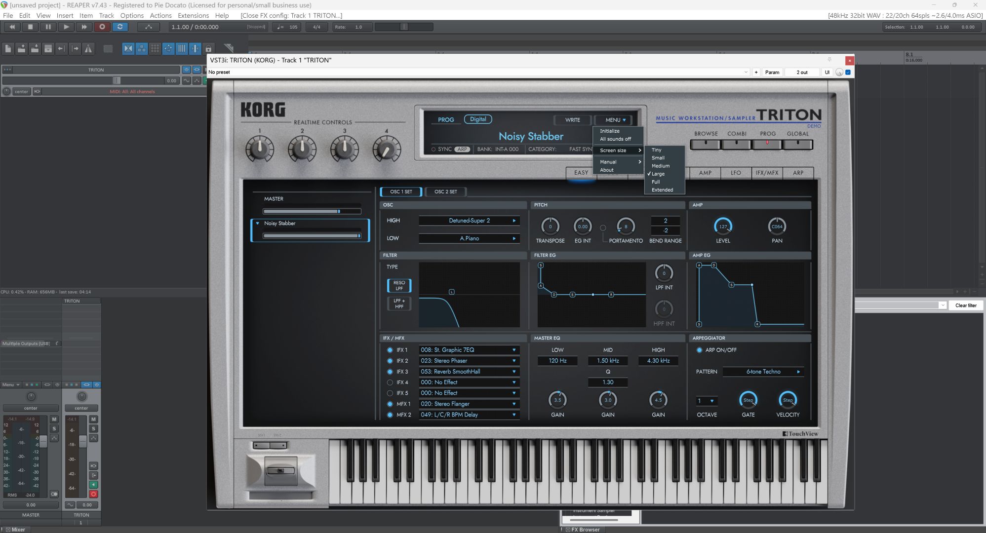Click the red record-arm button on TRITON mixer strip

tap(93, 494)
